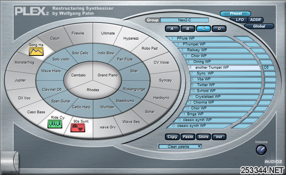
Task: Open the Clean palette dropdown
Action: 180,147
